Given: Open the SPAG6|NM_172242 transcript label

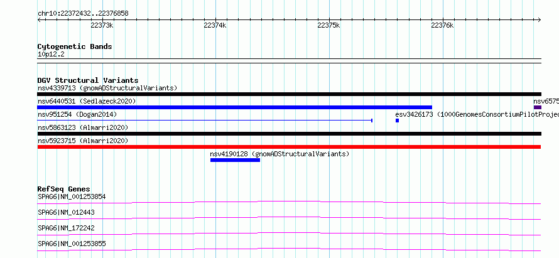Looking at the screenshot, I should (66, 228).
